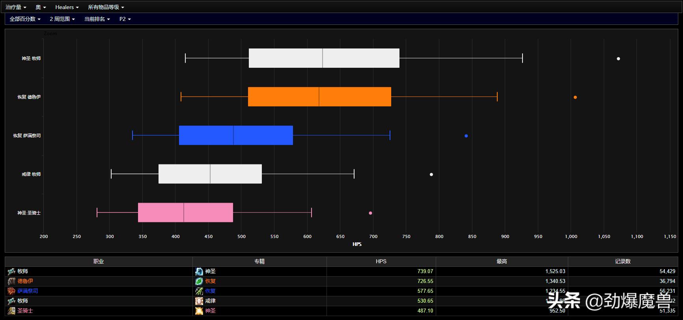Click the Restoration Druid spec icon
This screenshot has width=683, height=320.
click(199, 281)
